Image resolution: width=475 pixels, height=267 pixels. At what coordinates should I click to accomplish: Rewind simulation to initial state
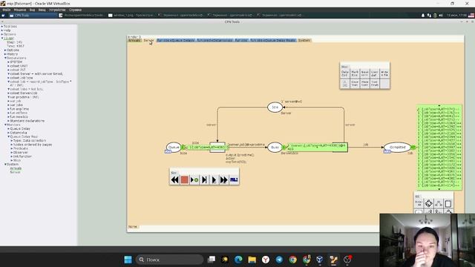point(174,179)
